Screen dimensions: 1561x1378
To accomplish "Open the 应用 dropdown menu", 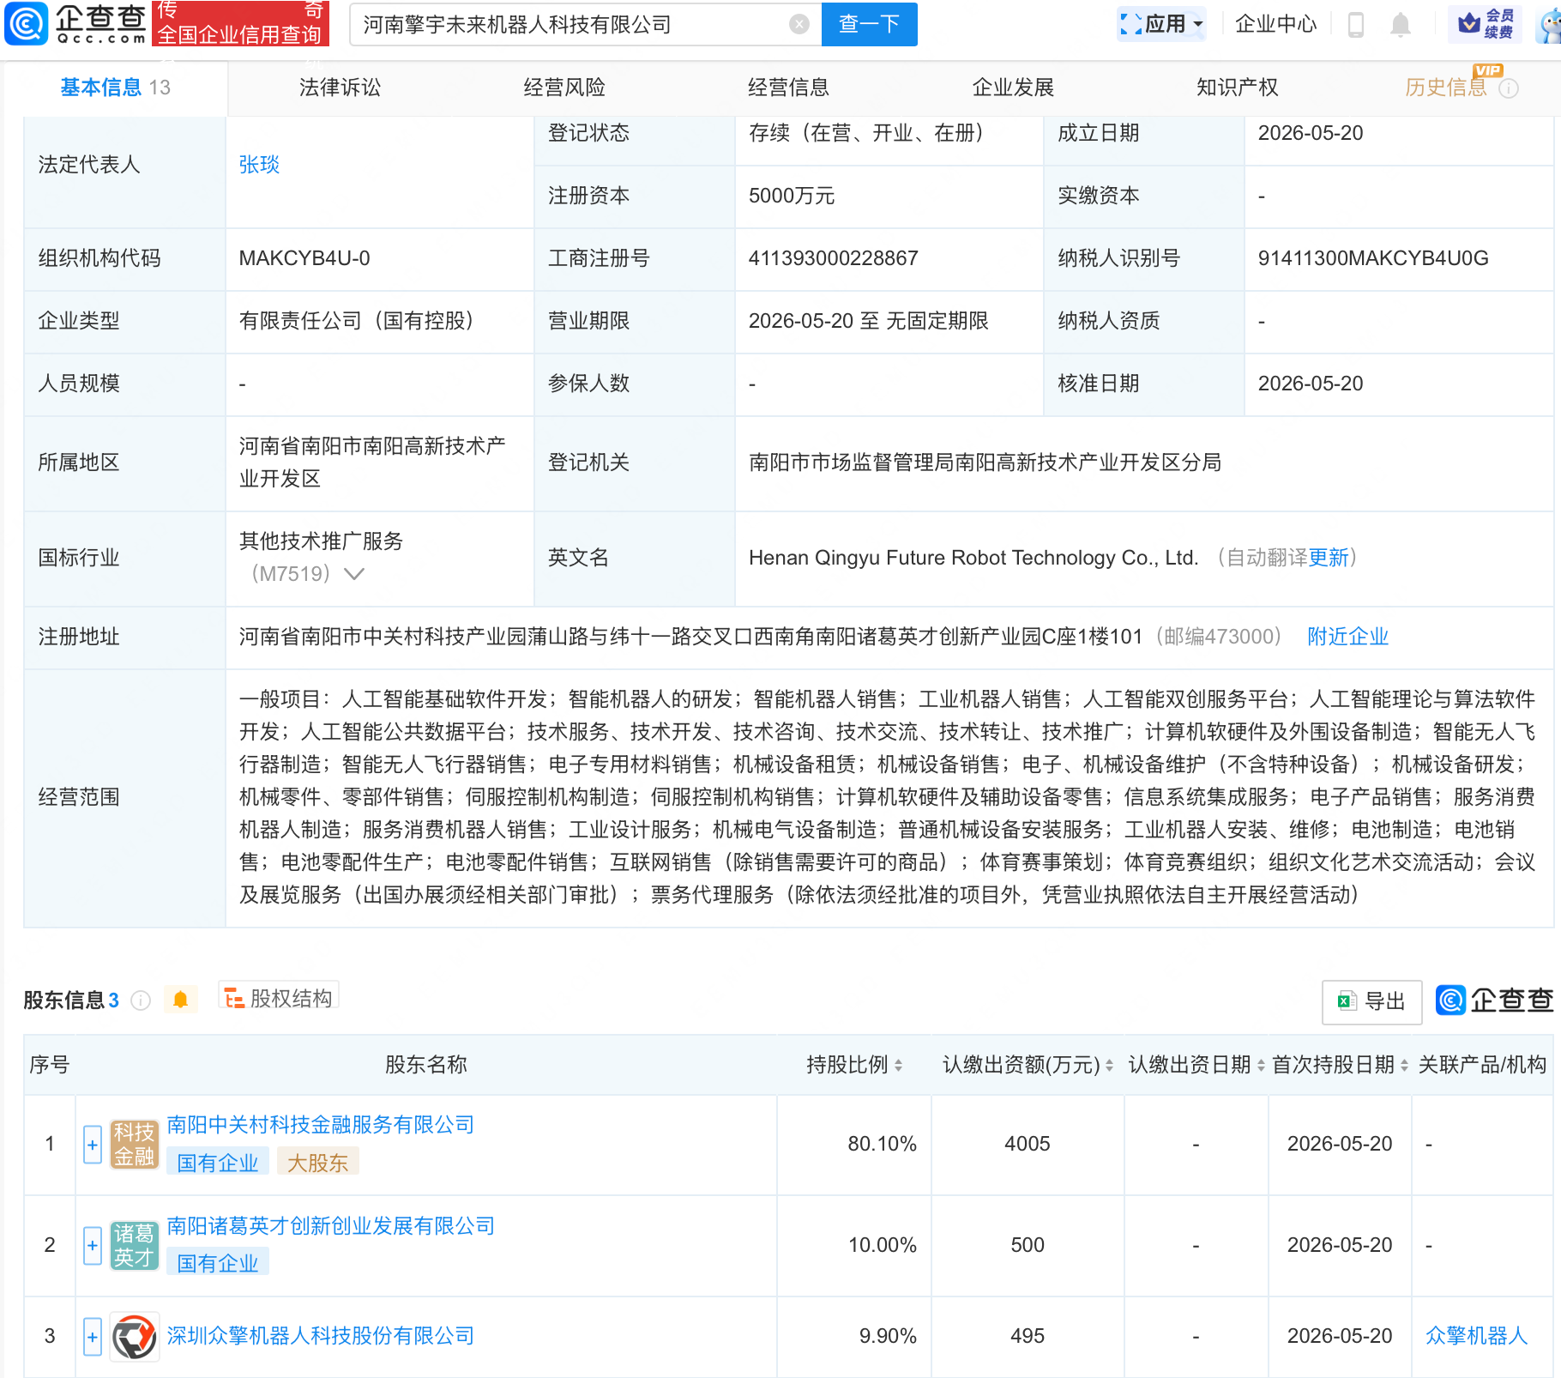I will pos(1162,24).
